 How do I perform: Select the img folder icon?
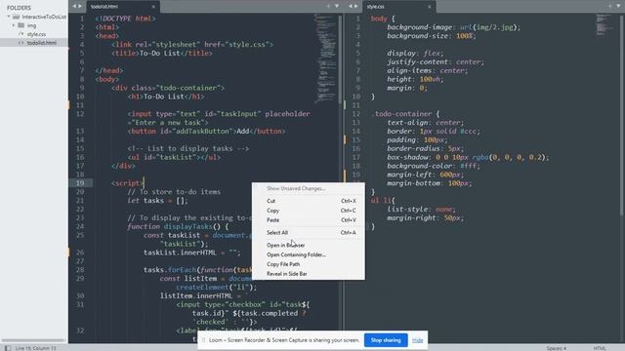[21, 25]
